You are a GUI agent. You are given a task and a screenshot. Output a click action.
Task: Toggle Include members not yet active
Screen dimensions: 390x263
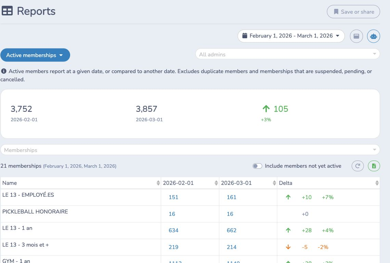257,166
